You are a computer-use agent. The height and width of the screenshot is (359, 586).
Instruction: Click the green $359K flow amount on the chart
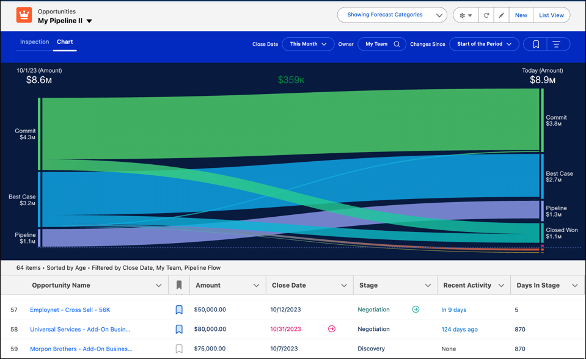291,80
